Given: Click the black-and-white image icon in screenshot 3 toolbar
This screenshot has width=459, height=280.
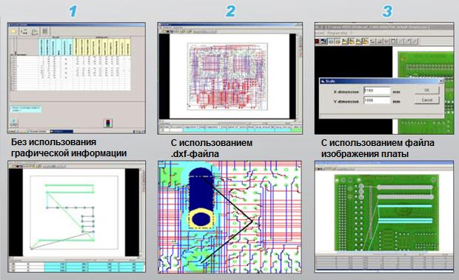Looking at the screenshot, I should (x=324, y=41).
